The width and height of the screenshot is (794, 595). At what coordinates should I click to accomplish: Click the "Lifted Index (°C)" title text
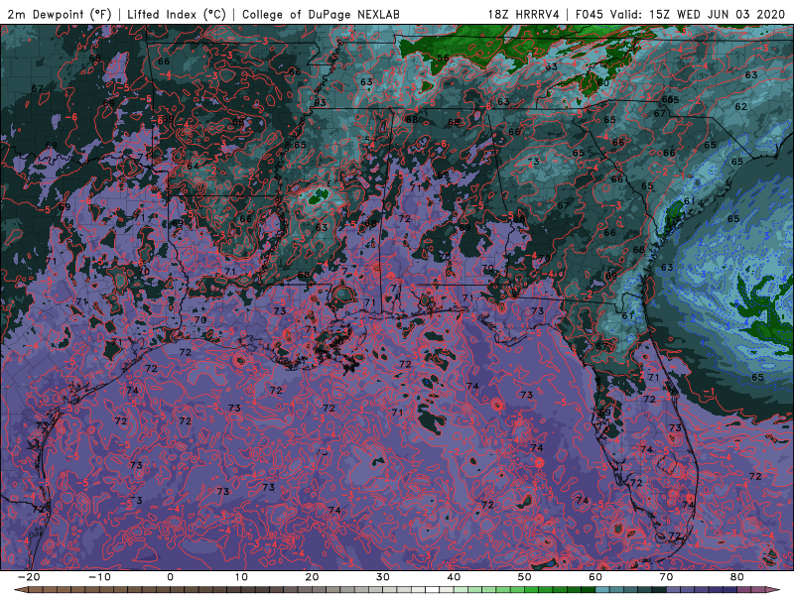[x=176, y=14]
